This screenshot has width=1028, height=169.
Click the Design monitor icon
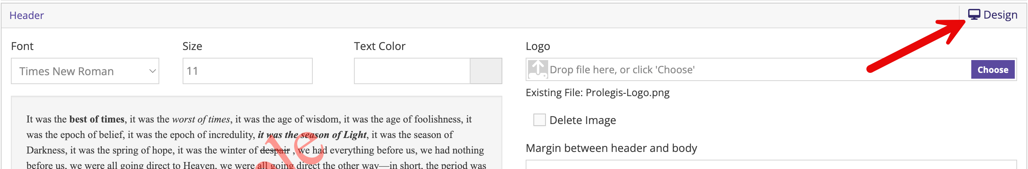[974, 15]
